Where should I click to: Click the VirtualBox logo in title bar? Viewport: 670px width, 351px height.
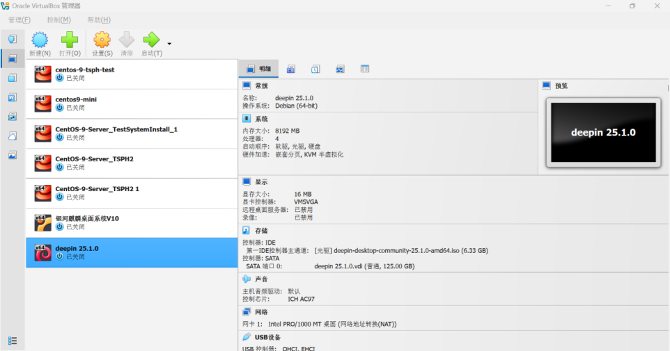[5, 6]
